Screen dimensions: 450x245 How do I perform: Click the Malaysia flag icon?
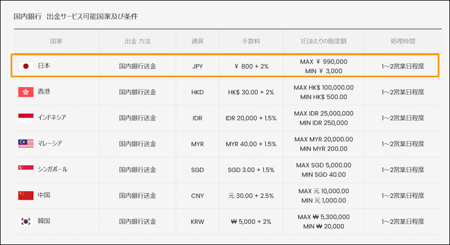pos(26,144)
